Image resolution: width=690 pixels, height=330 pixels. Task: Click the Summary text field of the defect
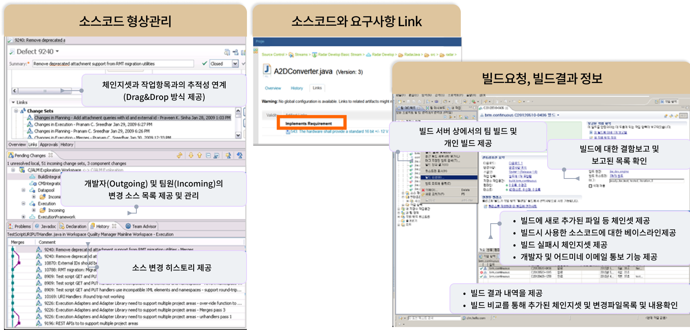point(113,64)
